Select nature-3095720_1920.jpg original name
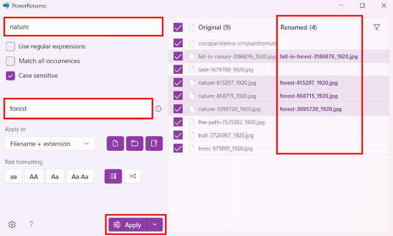 (229, 109)
